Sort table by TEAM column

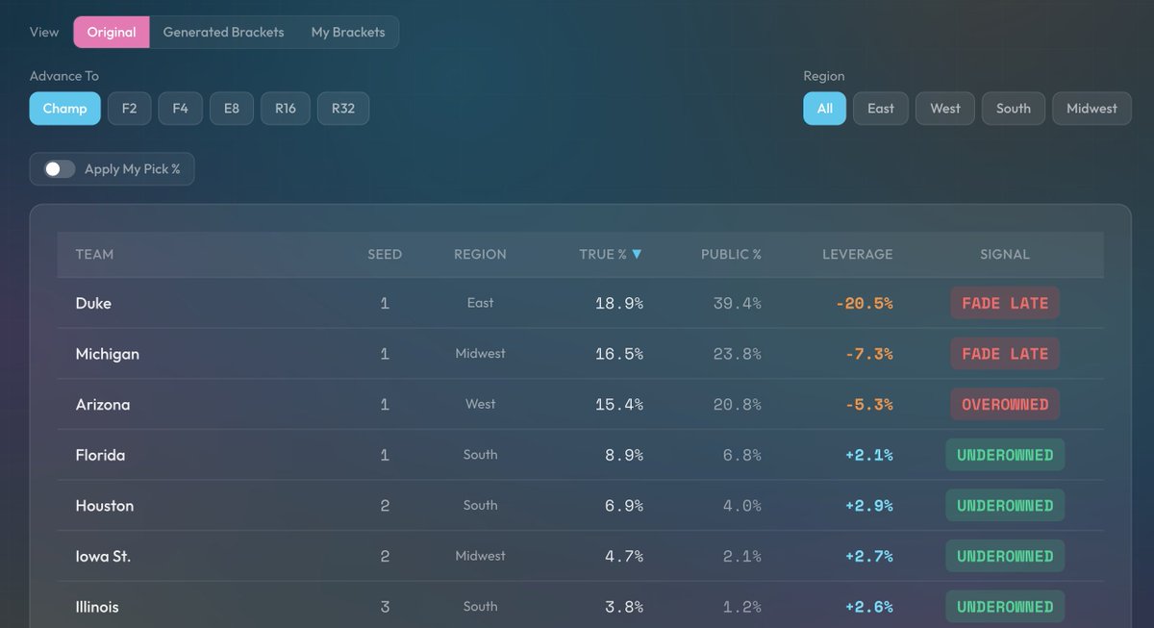point(94,255)
